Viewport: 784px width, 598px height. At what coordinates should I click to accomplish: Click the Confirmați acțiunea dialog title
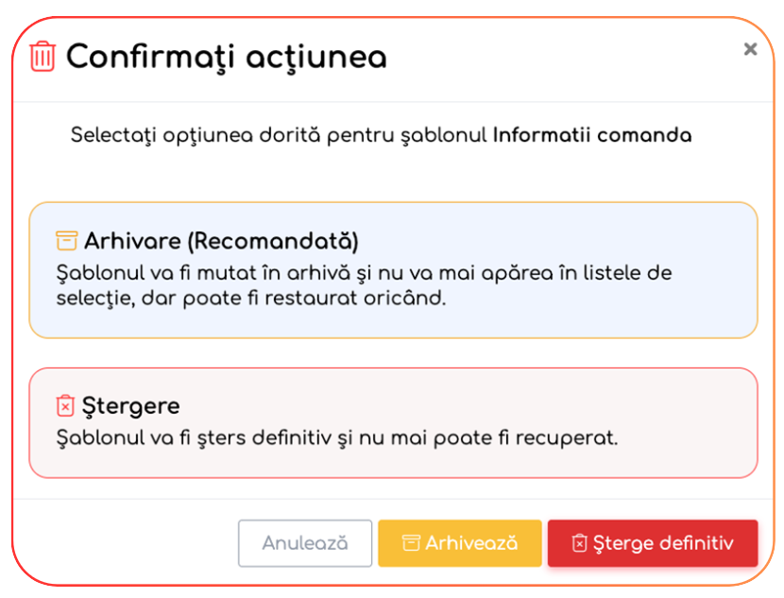click(x=227, y=57)
